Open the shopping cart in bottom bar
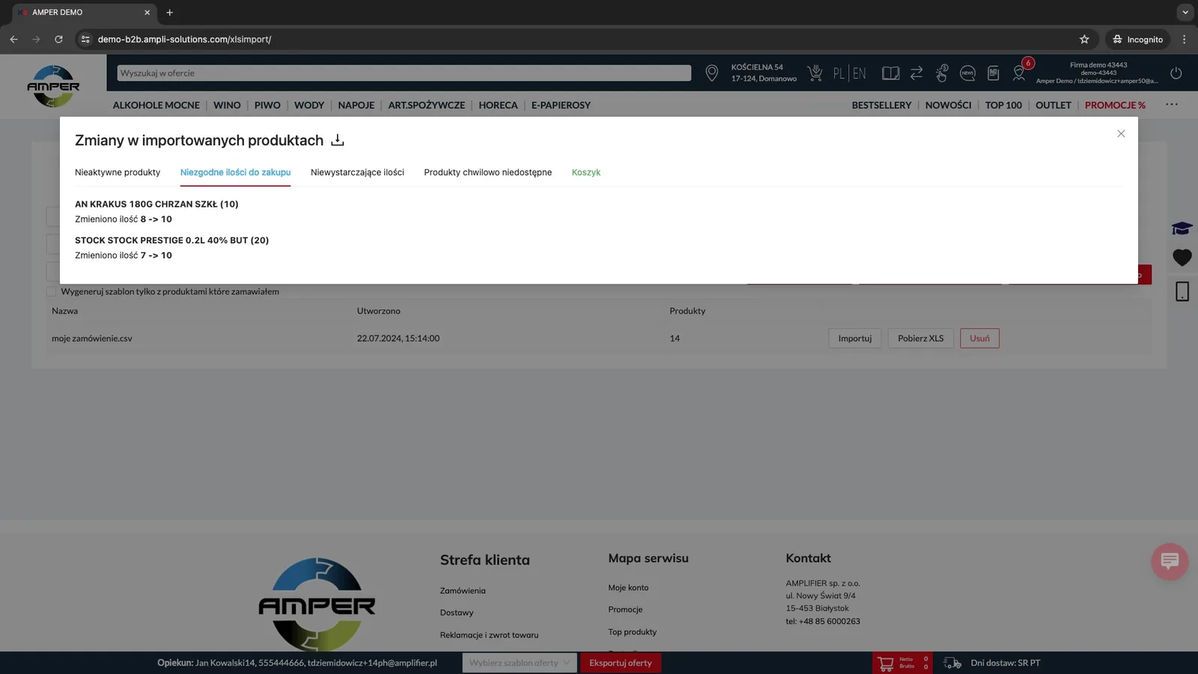 (x=886, y=663)
